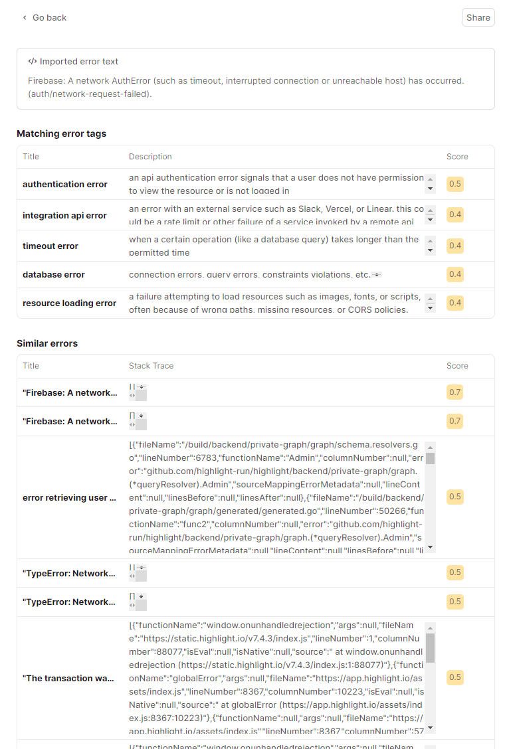The image size is (509, 749).
Task: Click the code icon beside Imported error text
Action: [33, 60]
